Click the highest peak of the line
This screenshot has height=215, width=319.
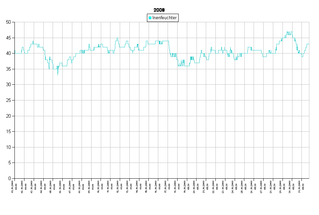[x=289, y=32]
